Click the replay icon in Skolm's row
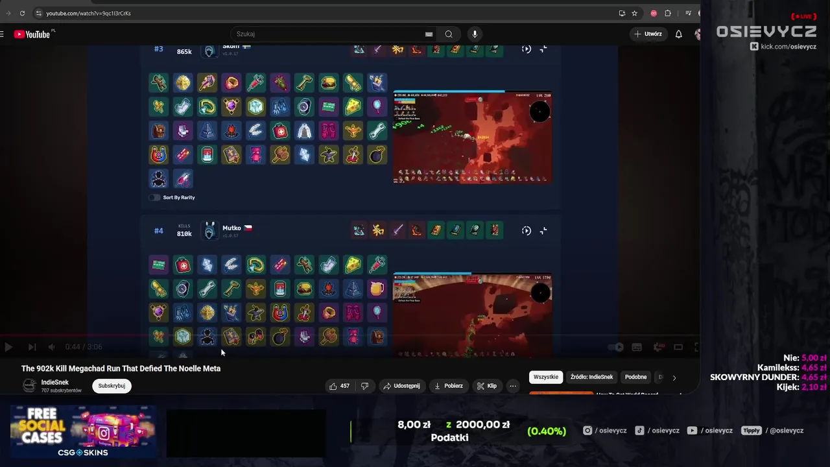830x467 pixels. [x=527, y=49]
